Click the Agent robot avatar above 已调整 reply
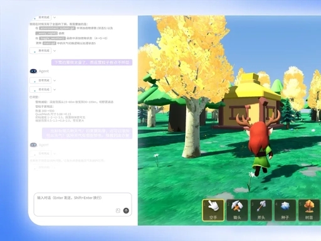Viewport: 321px width, 241px height. tap(33, 71)
